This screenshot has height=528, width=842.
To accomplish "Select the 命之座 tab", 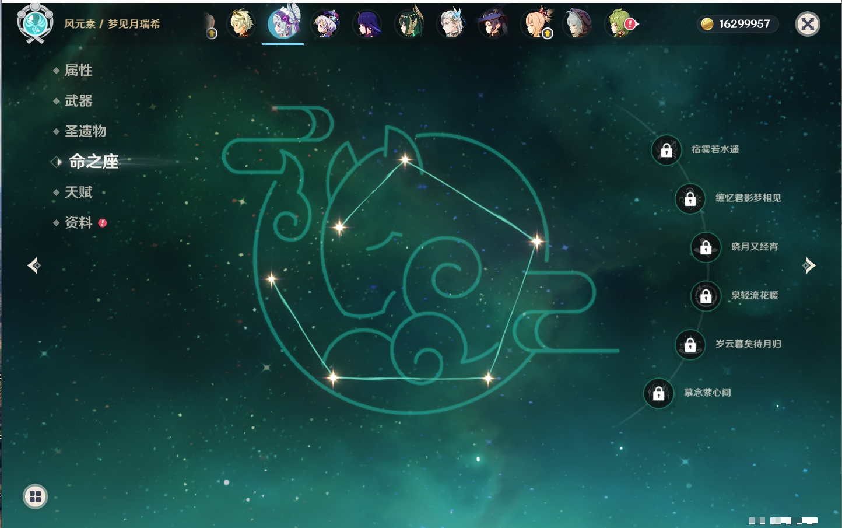I will click(94, 162).
